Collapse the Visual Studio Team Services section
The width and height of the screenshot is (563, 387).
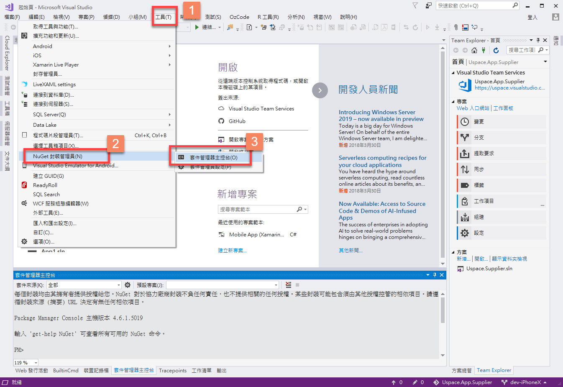(453, 72)
